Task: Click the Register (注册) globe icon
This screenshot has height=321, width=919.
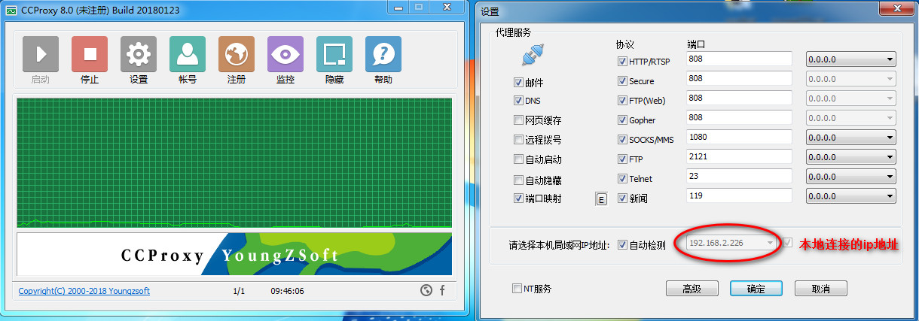Action: coord(237,54)
